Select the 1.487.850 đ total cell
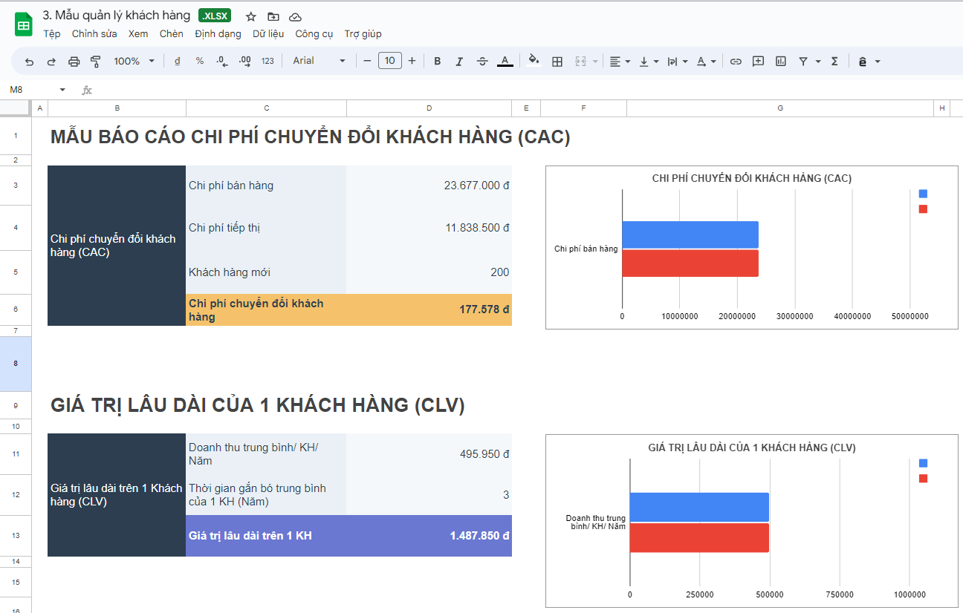 click(429, 536)
